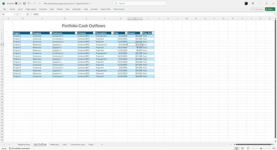This screenshot has width=277, height=150.
Task: Switch to Page Layout view icon
Action: tap(242, 149)
